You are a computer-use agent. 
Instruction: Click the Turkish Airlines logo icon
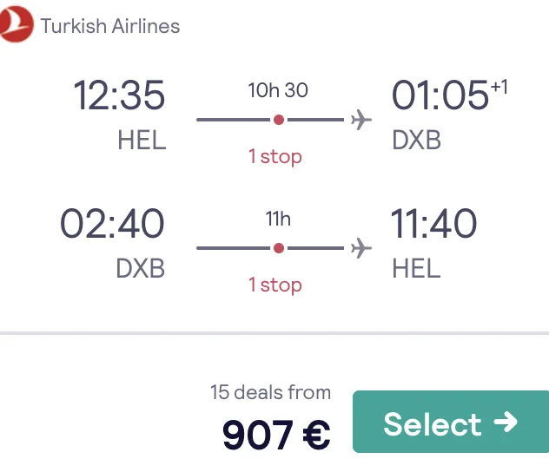(16, 24)
